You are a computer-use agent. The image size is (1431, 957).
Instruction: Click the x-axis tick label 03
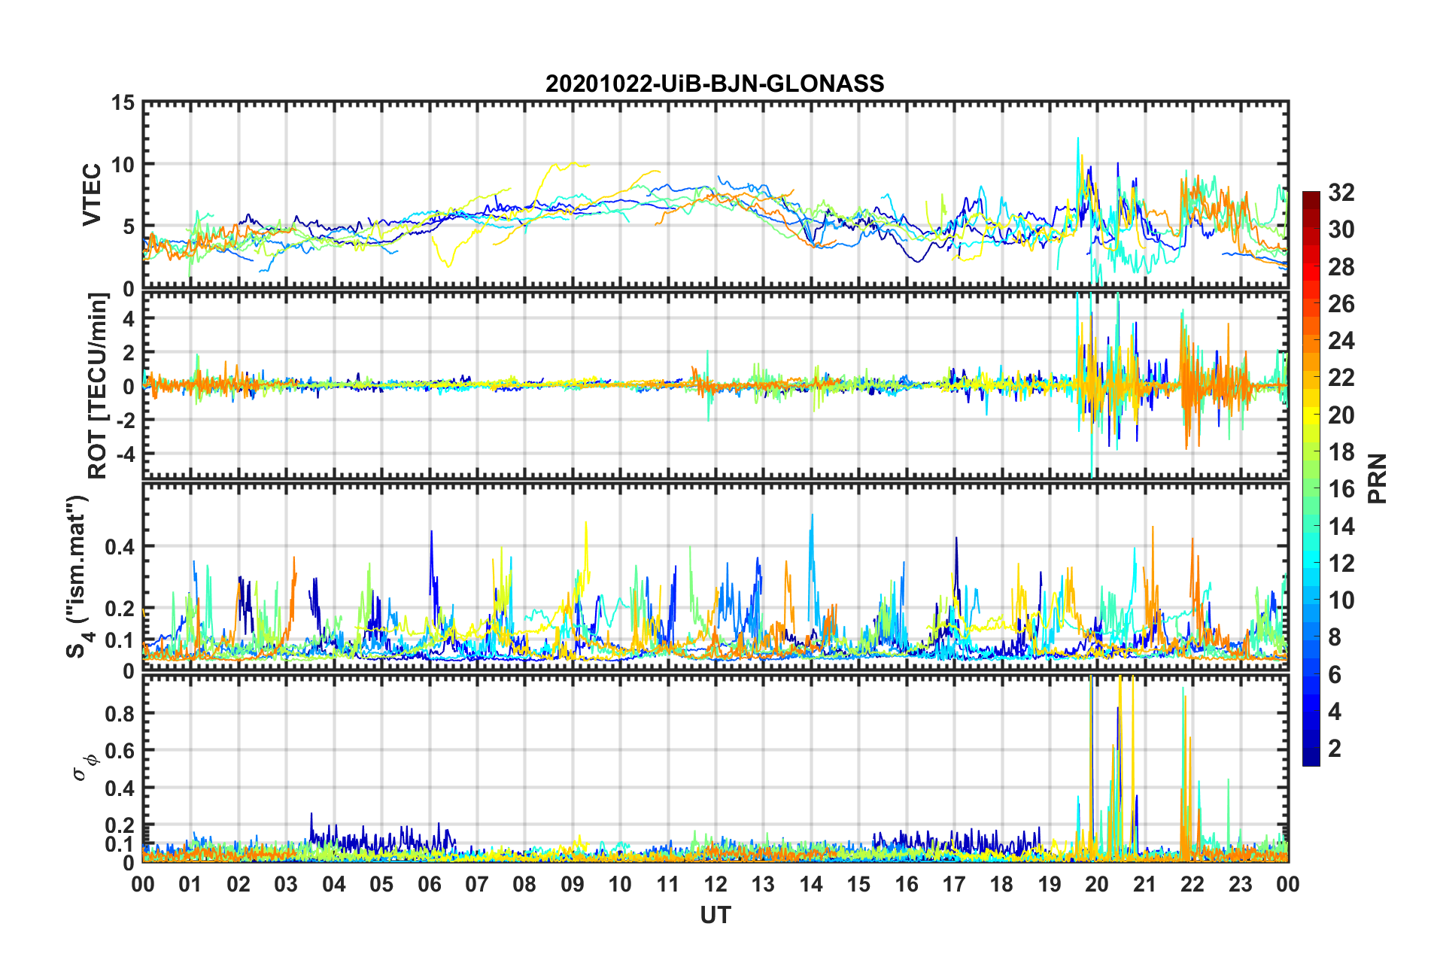(x=286, y=884)
